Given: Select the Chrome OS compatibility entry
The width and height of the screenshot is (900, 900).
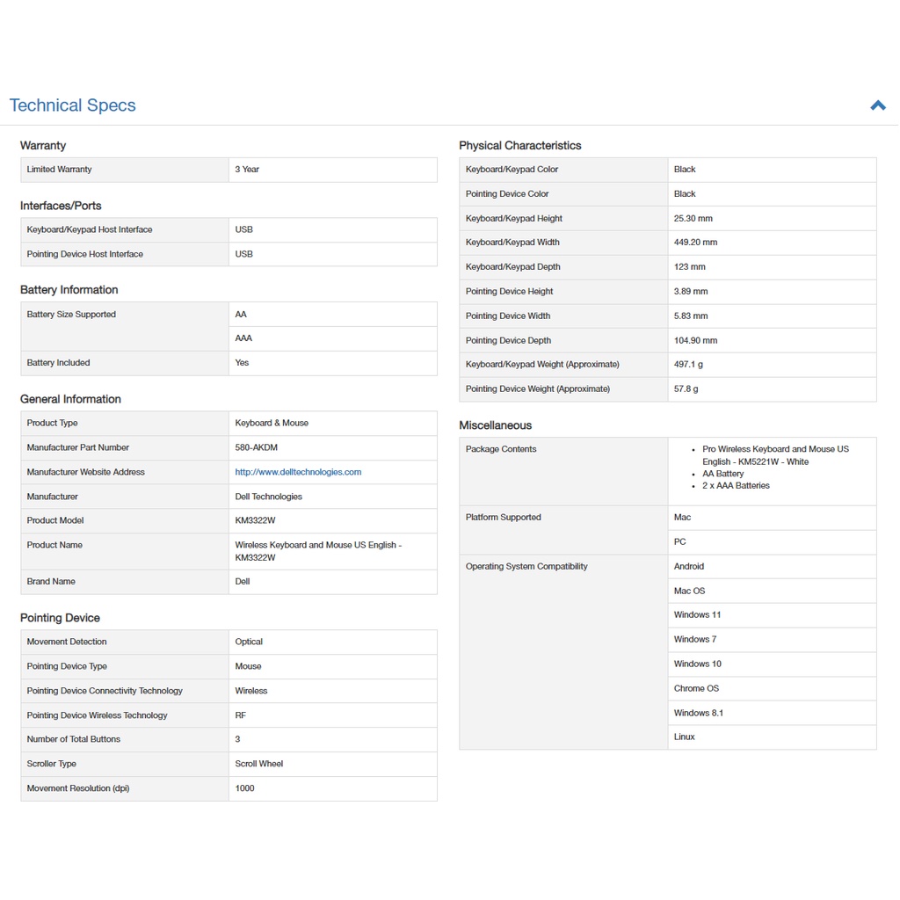Looking at the screenshot, I should [x=696, y=688].
